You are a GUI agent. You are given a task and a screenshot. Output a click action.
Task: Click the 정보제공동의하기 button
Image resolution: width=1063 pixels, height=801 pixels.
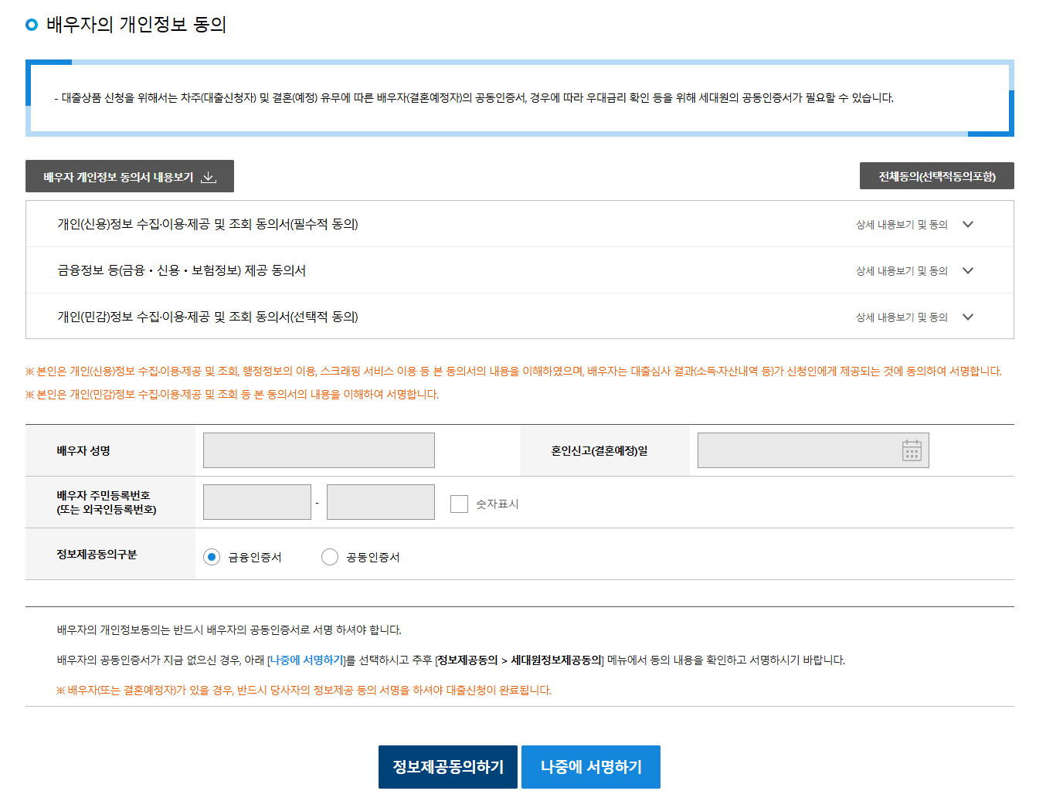click(448, 767)
